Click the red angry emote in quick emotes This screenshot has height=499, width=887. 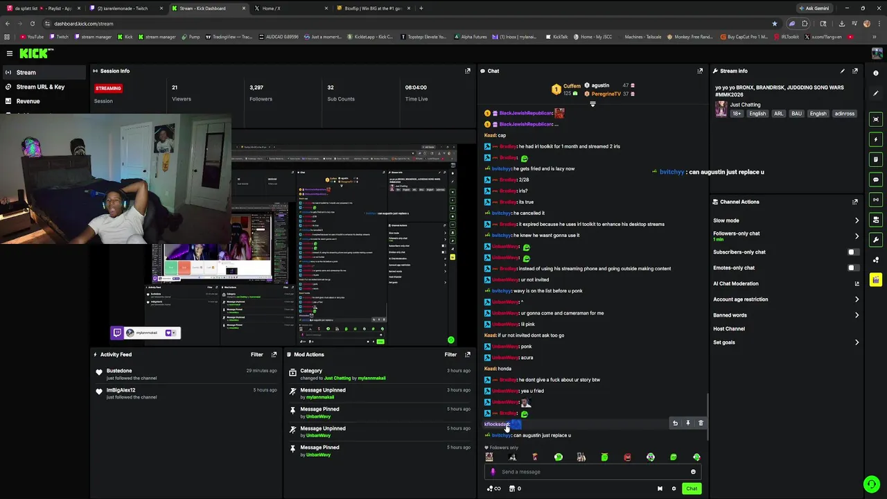coord(627,457)
